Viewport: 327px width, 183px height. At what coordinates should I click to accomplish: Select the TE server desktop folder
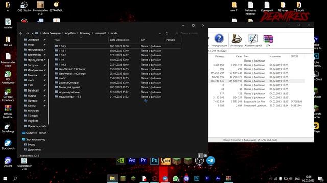click(283, 7)
